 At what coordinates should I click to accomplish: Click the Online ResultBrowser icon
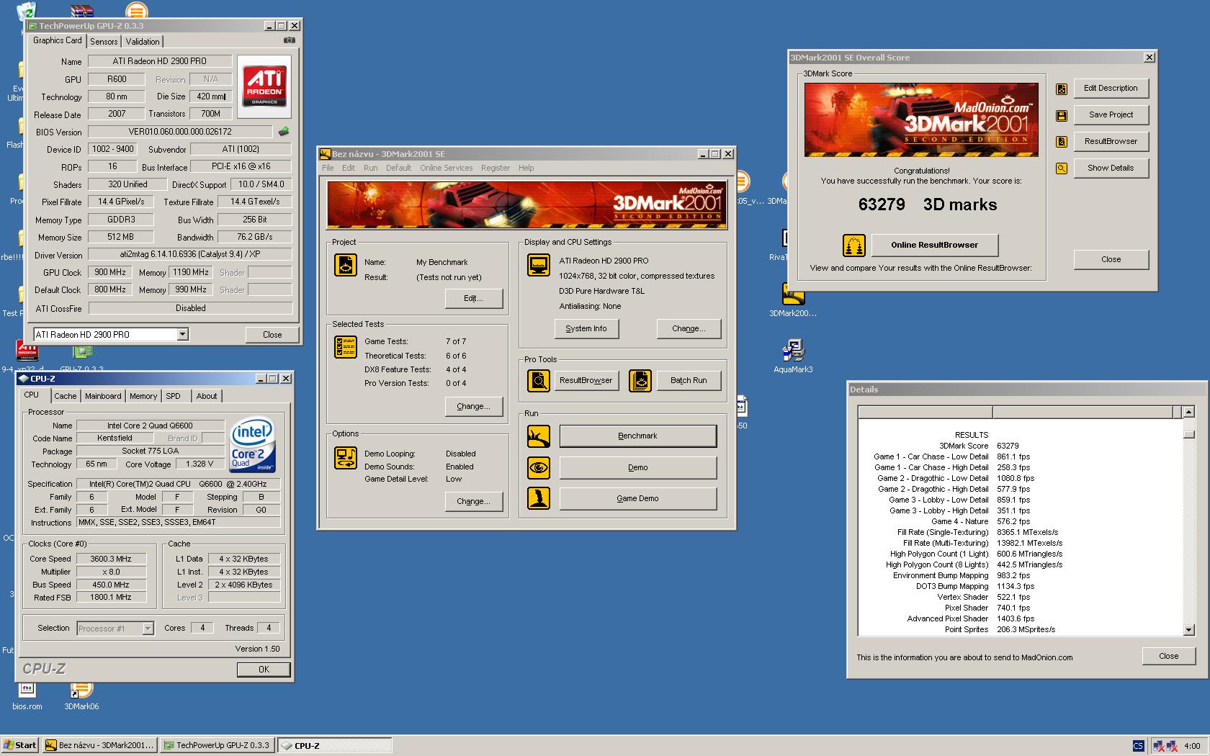[854, 246]
